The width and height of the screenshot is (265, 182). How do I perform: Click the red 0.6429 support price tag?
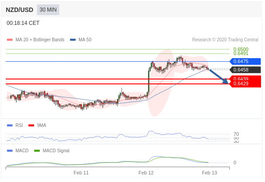245,84
